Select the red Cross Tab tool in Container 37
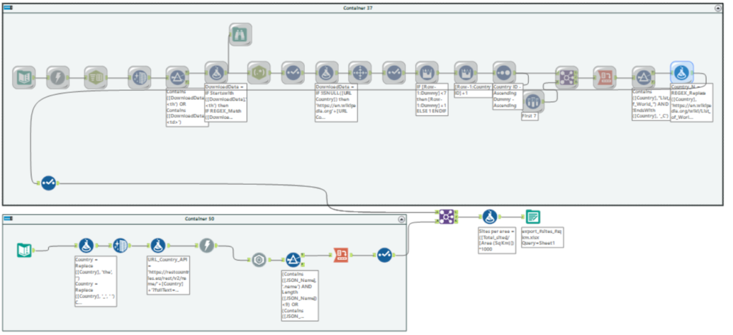733x335 pixels. click(604, 77)
